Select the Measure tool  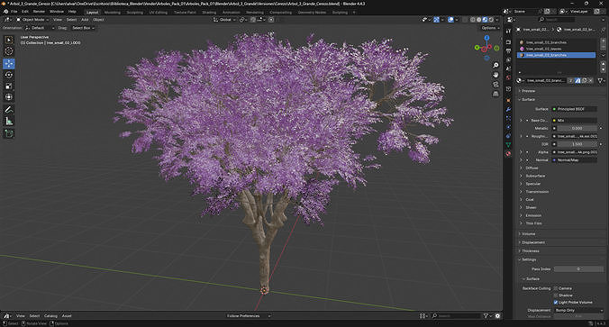9,122
